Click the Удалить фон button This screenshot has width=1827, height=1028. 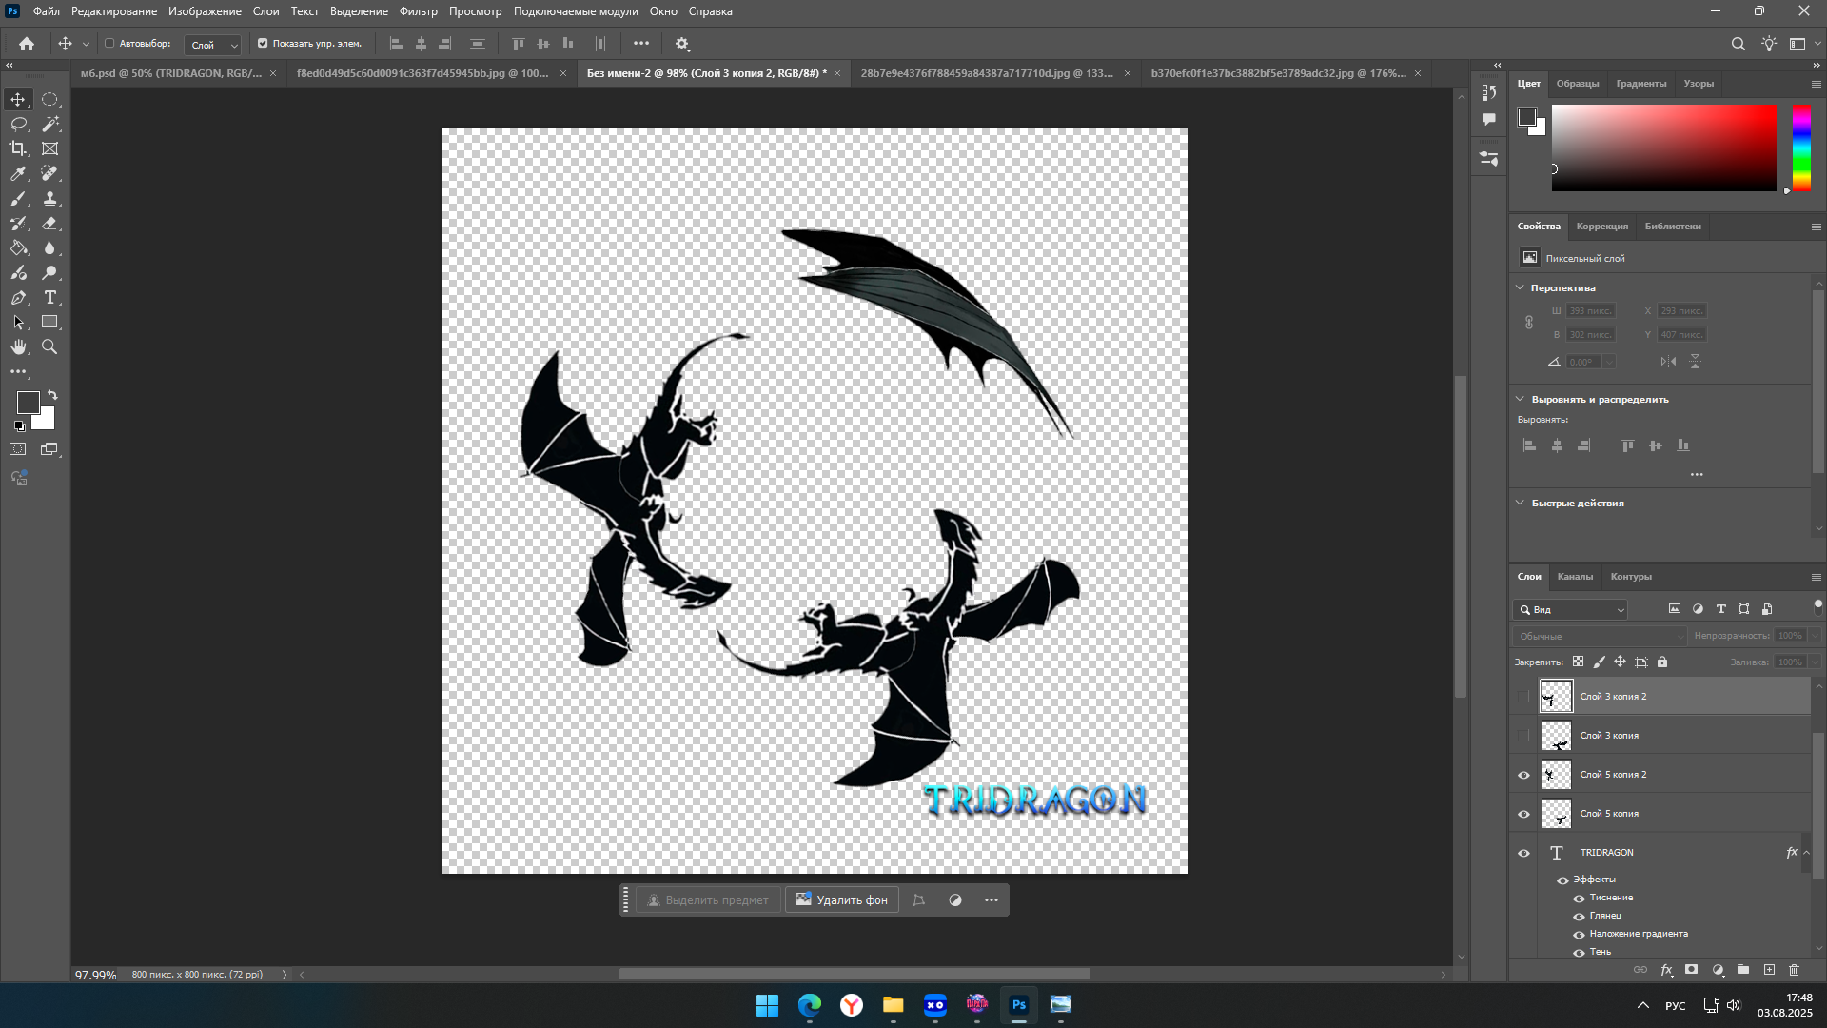point(841,900)
